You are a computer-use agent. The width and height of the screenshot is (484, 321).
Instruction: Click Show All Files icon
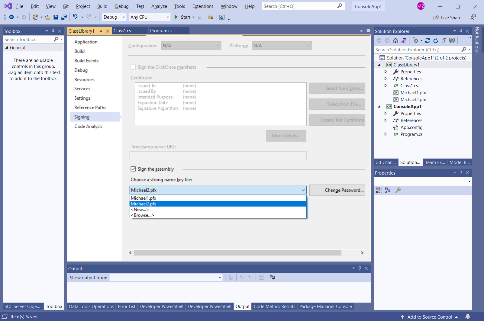452,40
